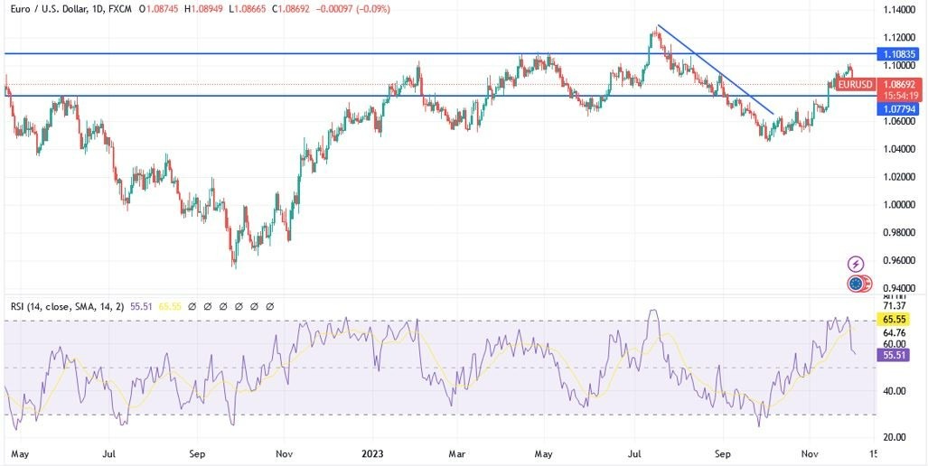Click the 1.10835 horizontal line price label
The width and height of the screenshot is (928, 466).
pos(900,54)
